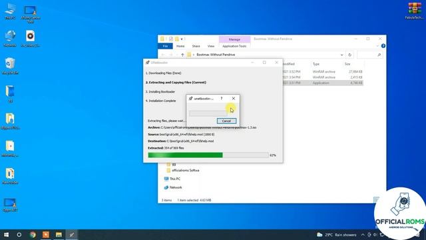Select the Recycle Bin desktop icon
The width and height of the screenshot is (426, 240).
point(10,66)
